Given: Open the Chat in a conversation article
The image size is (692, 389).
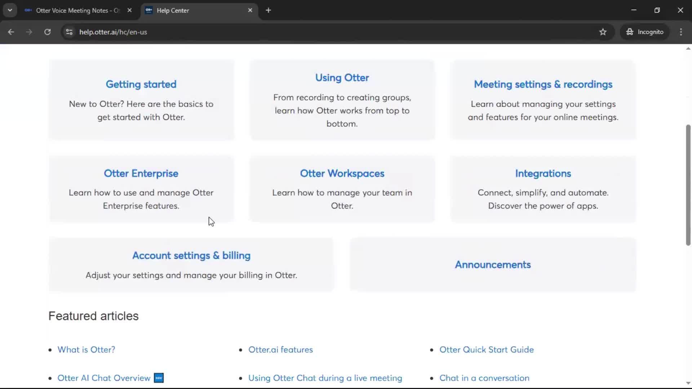Looking at the screenshot, I should (x=484, y=378).
